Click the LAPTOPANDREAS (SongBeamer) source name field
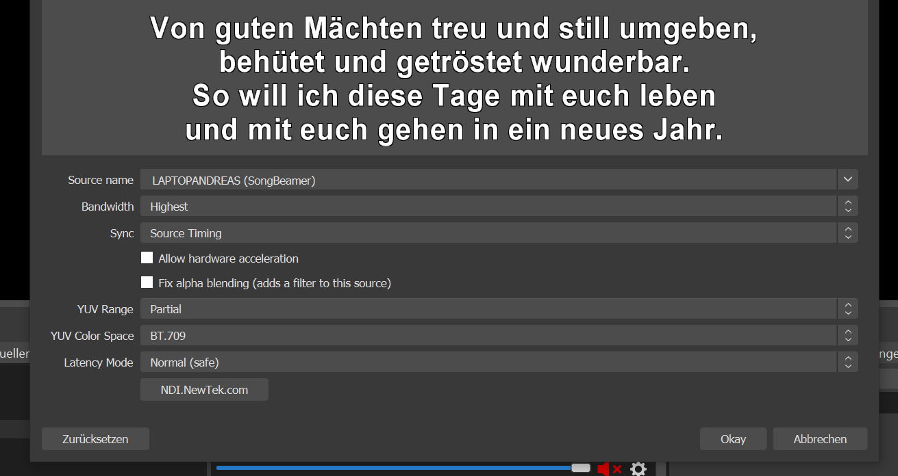 pyautogui.click(x=488, y=180)
